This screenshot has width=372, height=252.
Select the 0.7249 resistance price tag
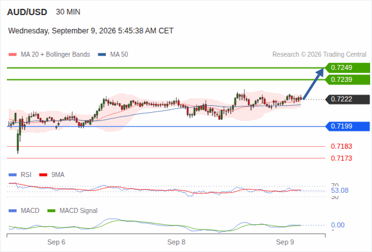click(347, 68)
